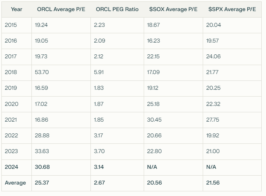The image size is (266, 196).
Task: Select the 2018 PEG ratio cell 5.91
Action: (99, 72)
